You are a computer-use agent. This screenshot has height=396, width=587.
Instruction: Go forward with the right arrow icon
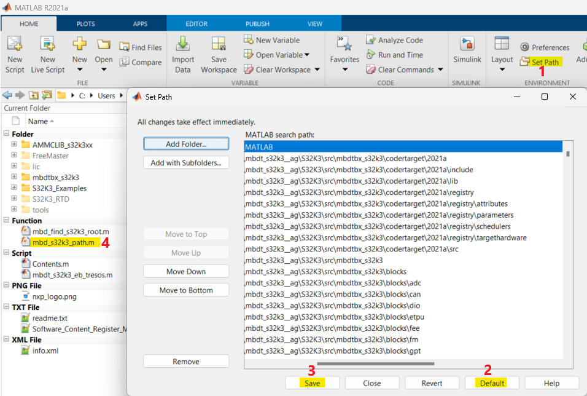tap(20, 95)
